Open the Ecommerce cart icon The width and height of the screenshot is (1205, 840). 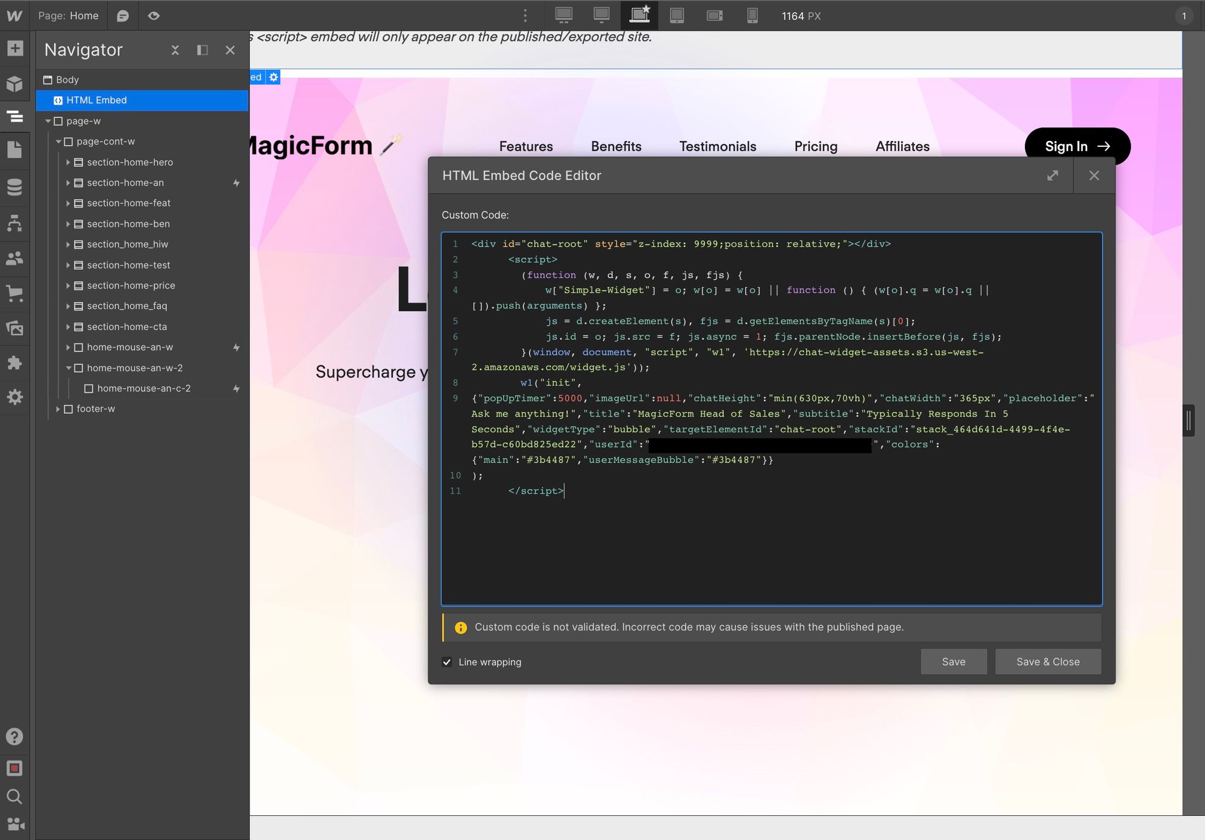(14, 293)
